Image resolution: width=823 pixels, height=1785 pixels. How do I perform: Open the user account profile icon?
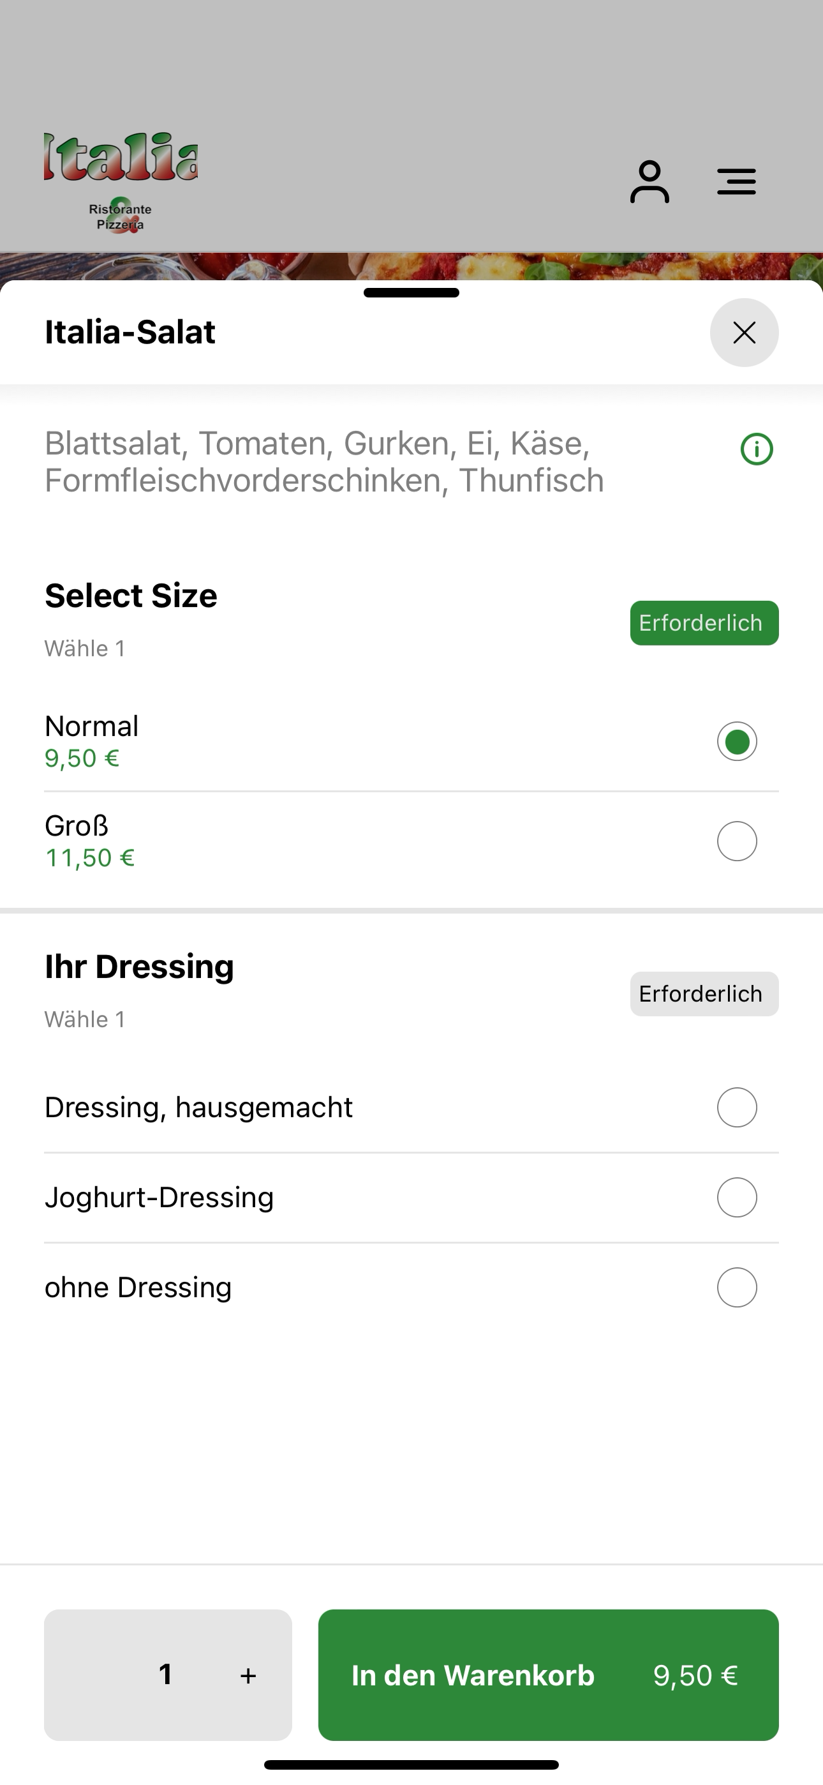click(x=649, y=181)
